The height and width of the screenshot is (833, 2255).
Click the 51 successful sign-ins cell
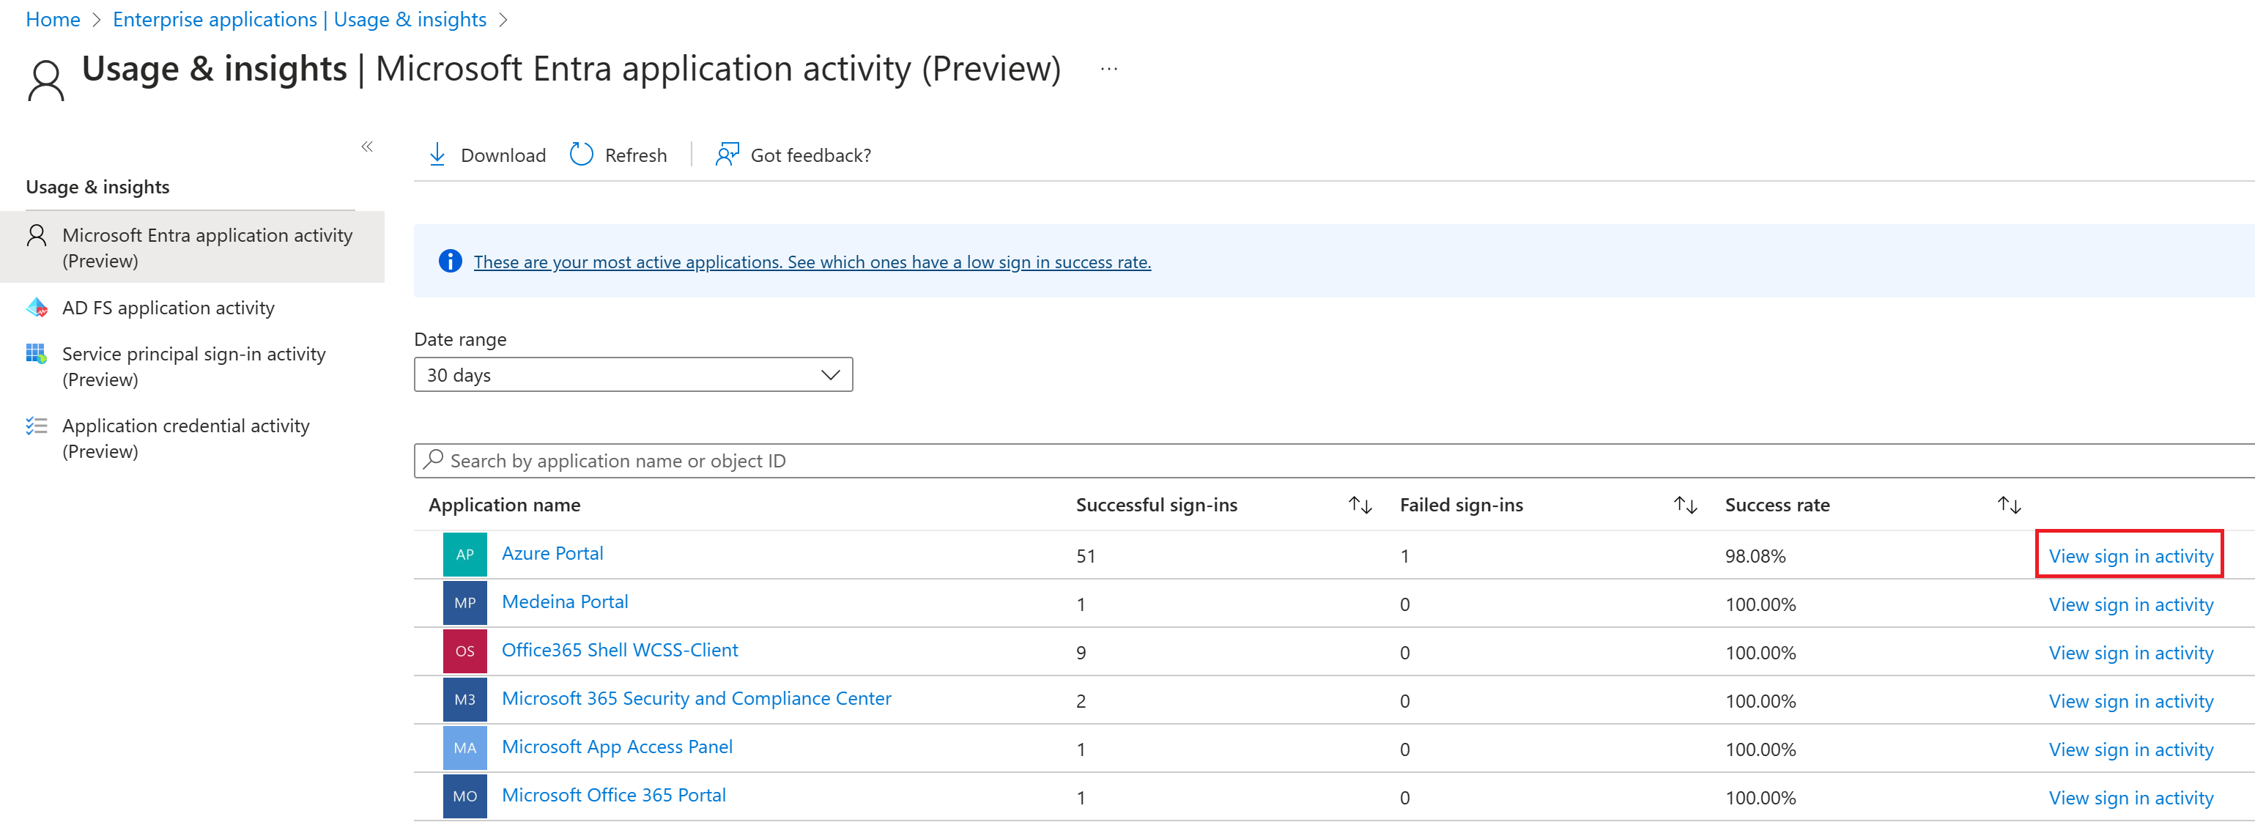[1086, 555]
